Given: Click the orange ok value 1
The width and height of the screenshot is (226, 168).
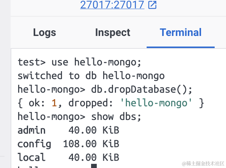Looking at the screenshot, I should [x=54, y=103].
